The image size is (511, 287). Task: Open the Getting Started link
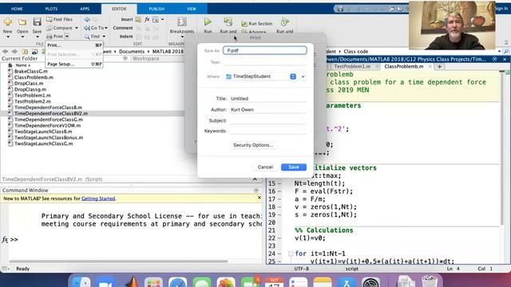(98, 199)
